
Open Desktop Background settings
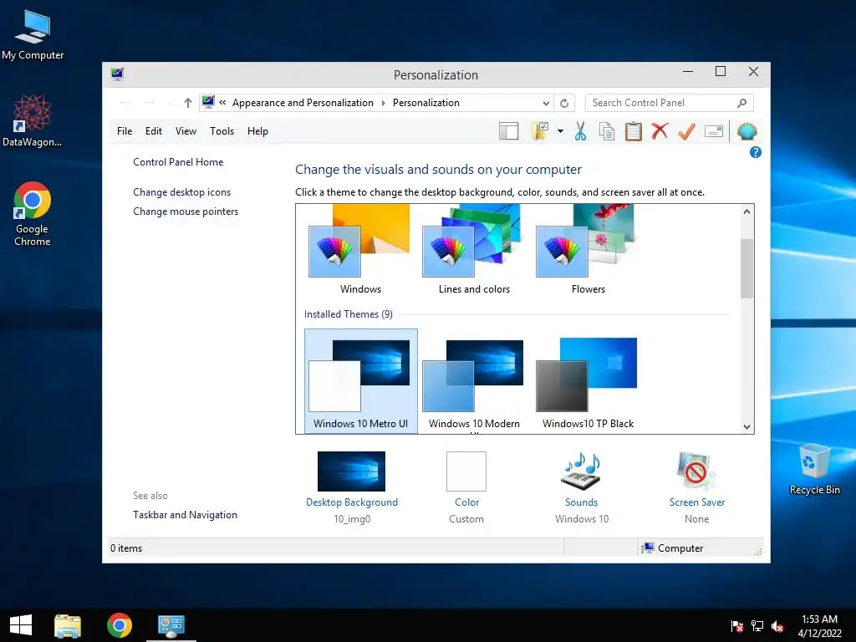tap(352, 487)
